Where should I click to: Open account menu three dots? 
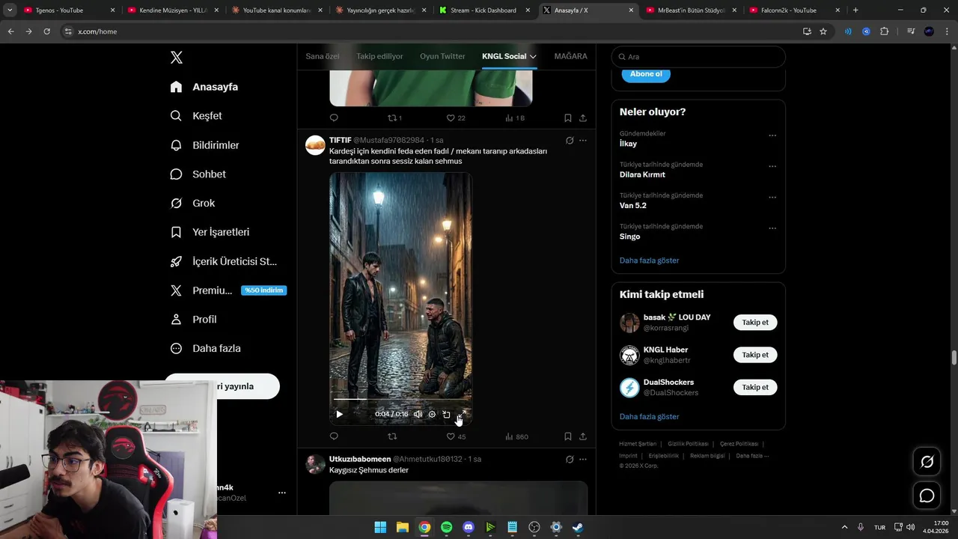[x=282, y=493]
